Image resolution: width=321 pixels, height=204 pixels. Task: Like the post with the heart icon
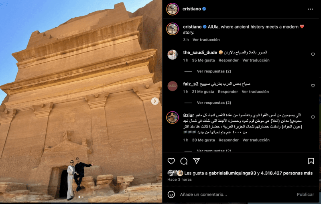tap(171, 161)
